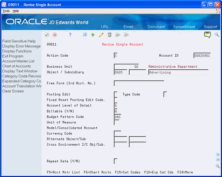This screenshot has width=222, height=177.
Task: Click Account Level of Detail field
Action: pyautogui.click(x=116, y=105)
